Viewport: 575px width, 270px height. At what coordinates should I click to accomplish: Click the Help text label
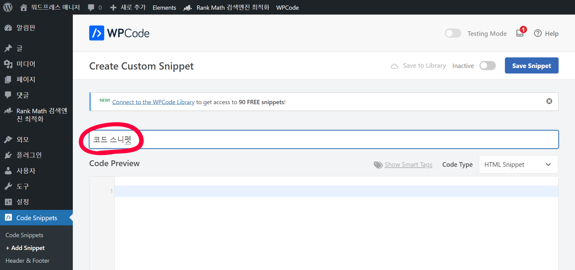[x=552, y=34]
